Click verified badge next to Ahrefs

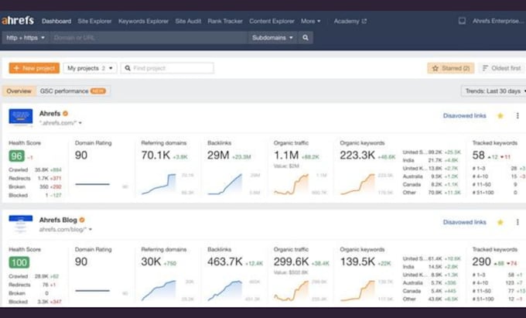66,114
